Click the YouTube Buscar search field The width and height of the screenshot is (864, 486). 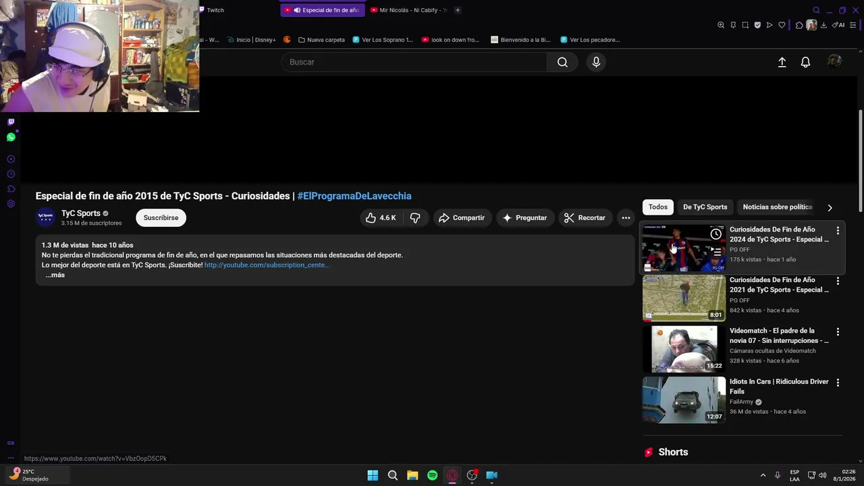click(414, 62)
